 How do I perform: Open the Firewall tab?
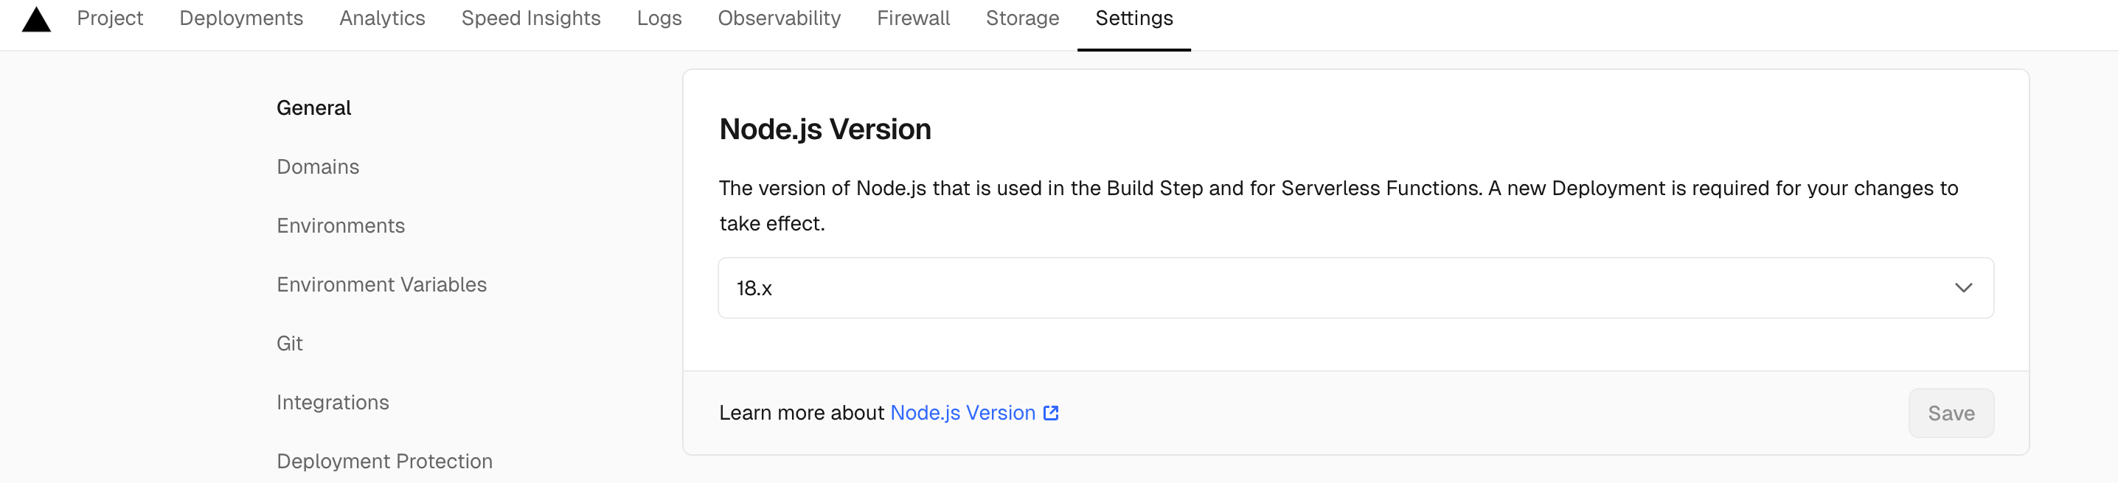click(x=913, y=18)
